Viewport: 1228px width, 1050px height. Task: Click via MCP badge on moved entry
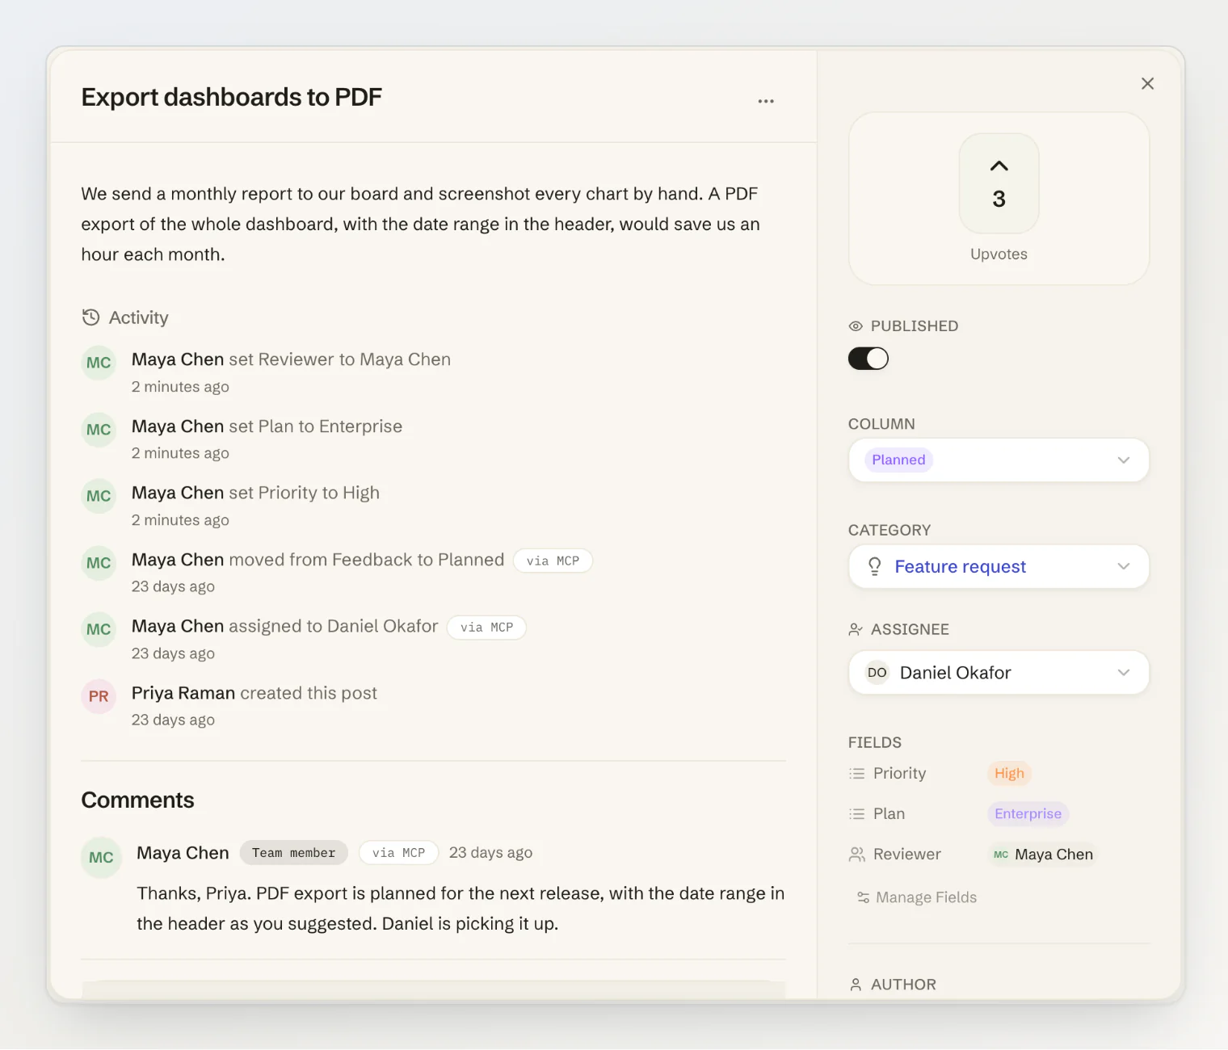553,561
